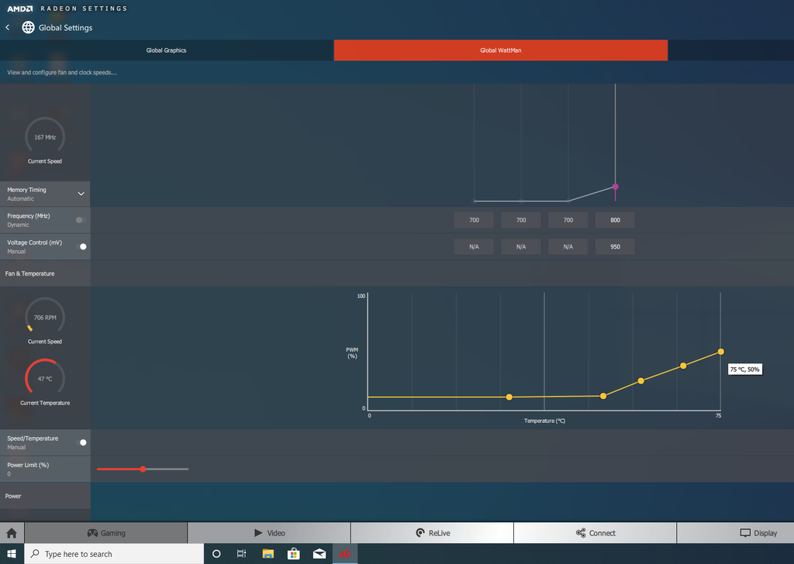Click the 800 MHz frequency field
Image resolution: width=794 pixels, height=564 pixels.
pyautogui.click(x=615, y=220)
